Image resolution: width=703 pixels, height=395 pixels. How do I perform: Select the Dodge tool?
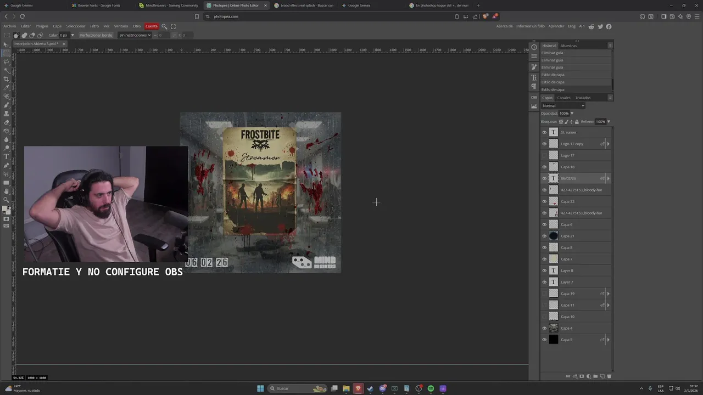(7, 148)
